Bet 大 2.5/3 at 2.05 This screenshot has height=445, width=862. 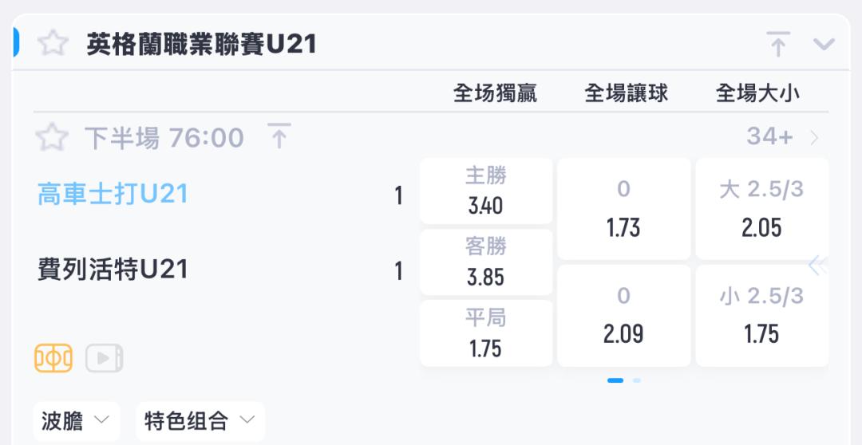click(x=761, y=209)
